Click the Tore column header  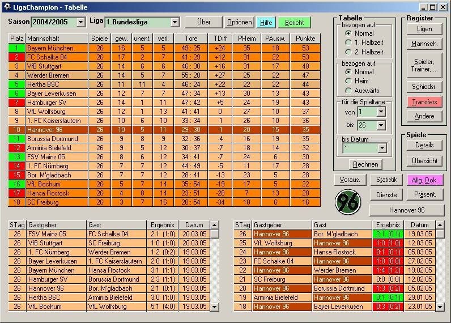(191, 39)
